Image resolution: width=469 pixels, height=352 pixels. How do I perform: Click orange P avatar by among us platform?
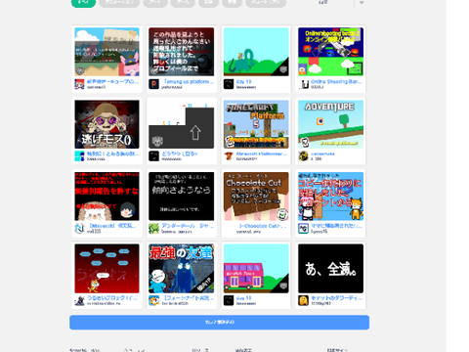point(153,84)
